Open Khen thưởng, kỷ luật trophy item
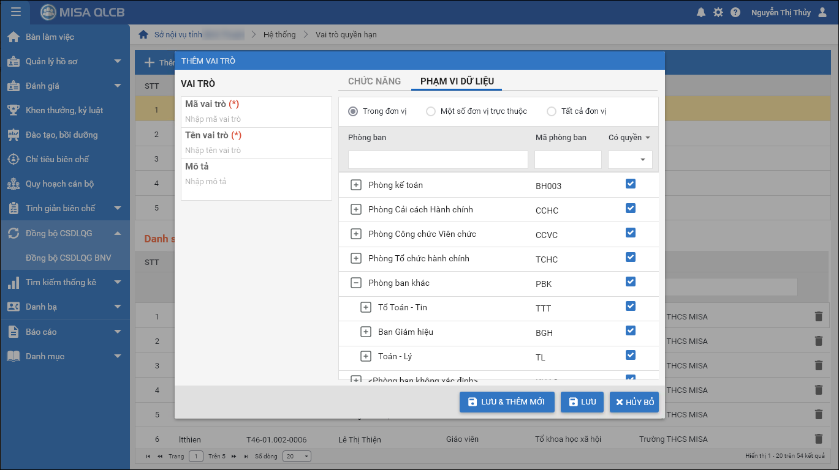This screenshot has width=839, height=470. (64, 110)
